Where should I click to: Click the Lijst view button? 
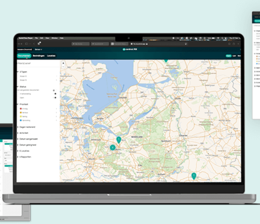(x=234, y=56)
